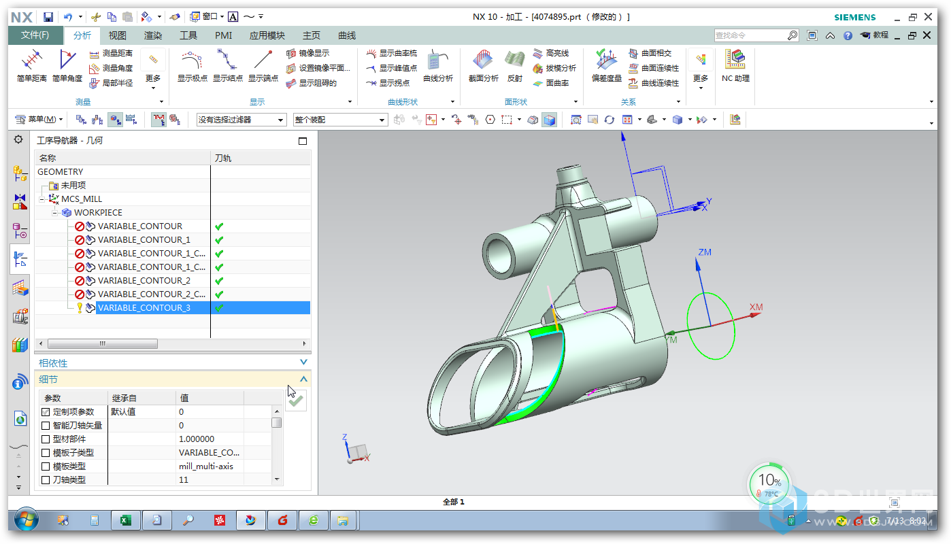Select the 简单距离 measurement tool
The height and width of the screenshot is (544, 951).
pos(31,67)
